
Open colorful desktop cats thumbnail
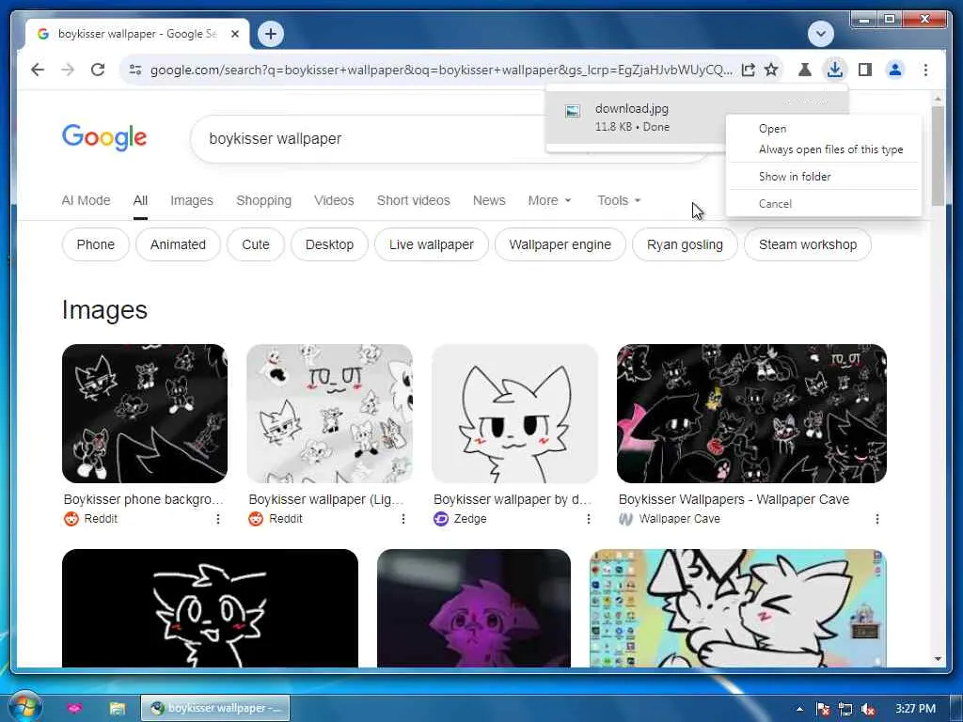737,608
